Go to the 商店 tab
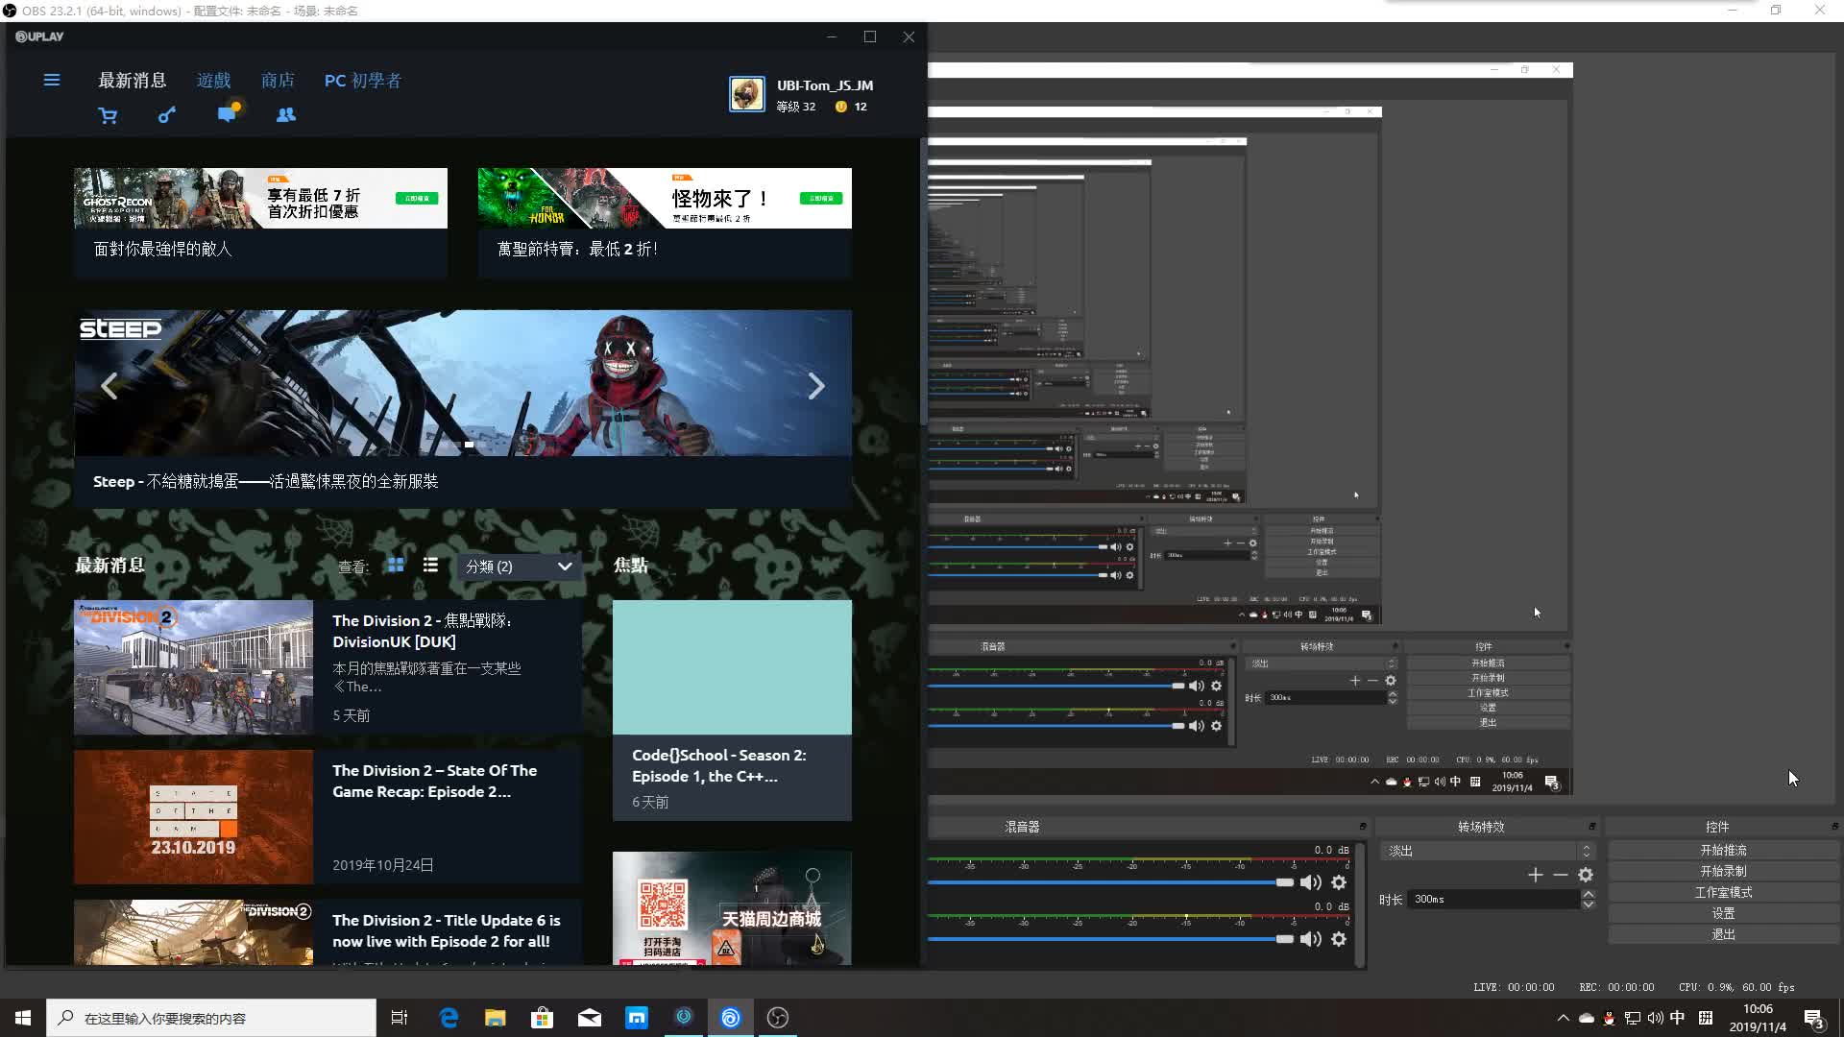The height and width of the screenshot is (1037, 1844). (278, 81)
